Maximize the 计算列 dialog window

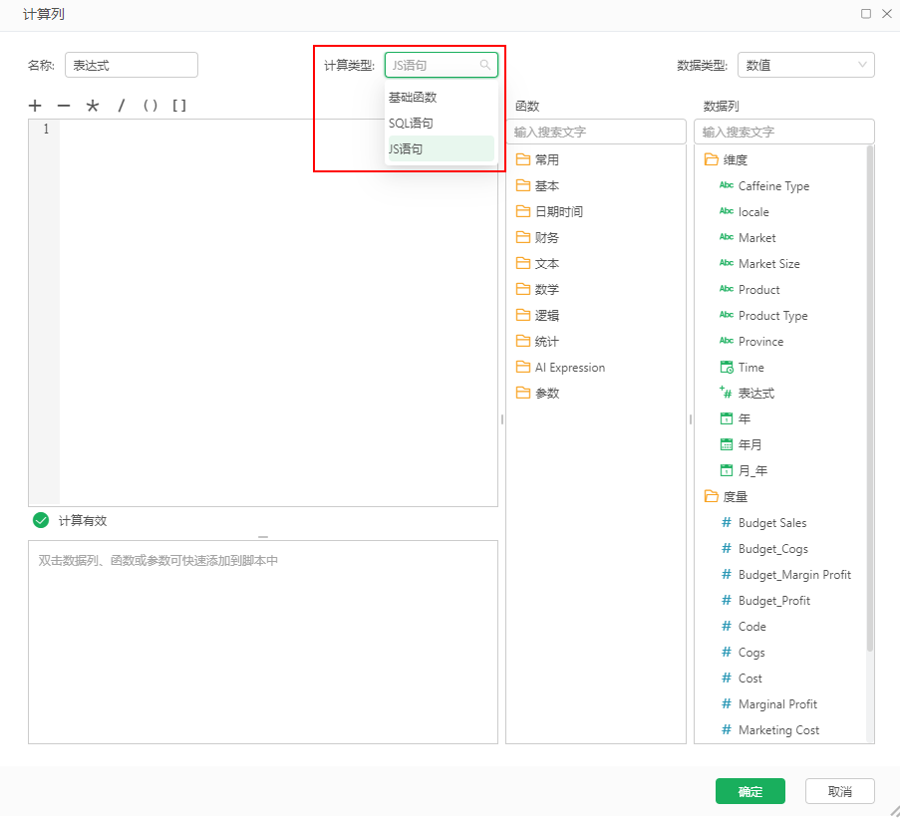pyautogui.click(x=866, y=14)
